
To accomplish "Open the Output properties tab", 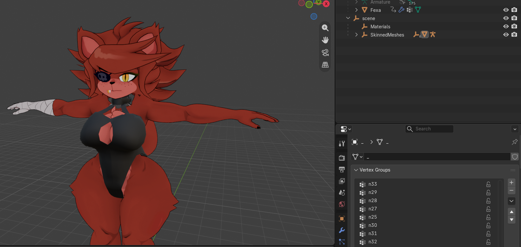I will 342,169.
